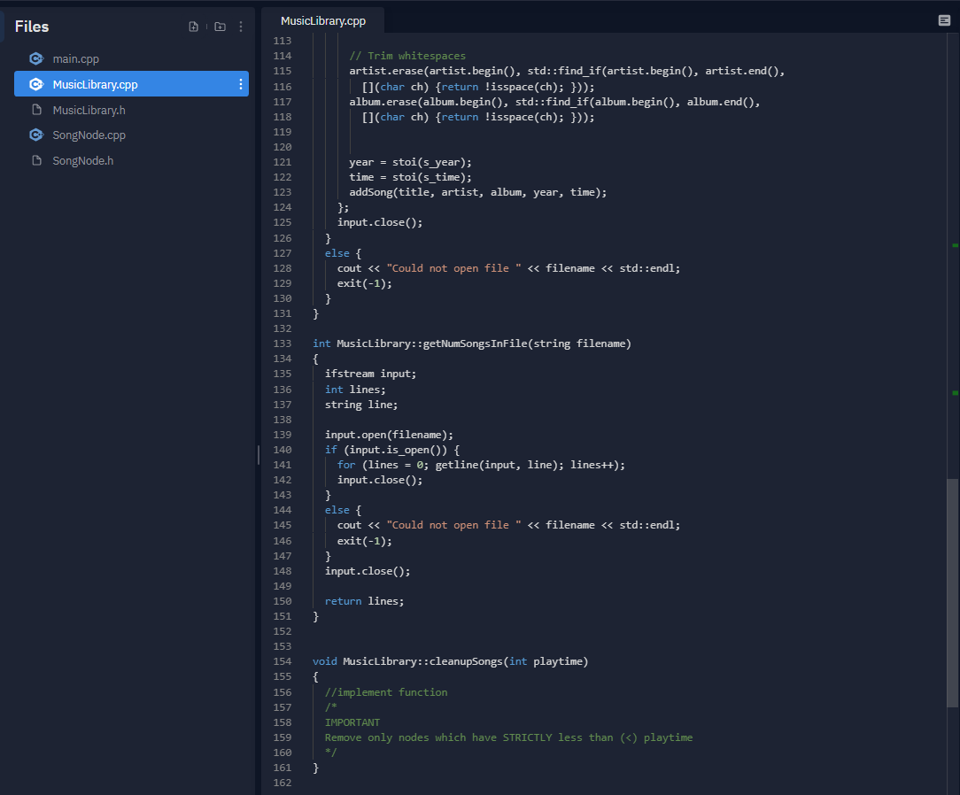Image resolution: width=960 pixels, height=795 pixels.
Task: Place cursor on "// Trim whitespaces" comment
Action: point(407,56)
